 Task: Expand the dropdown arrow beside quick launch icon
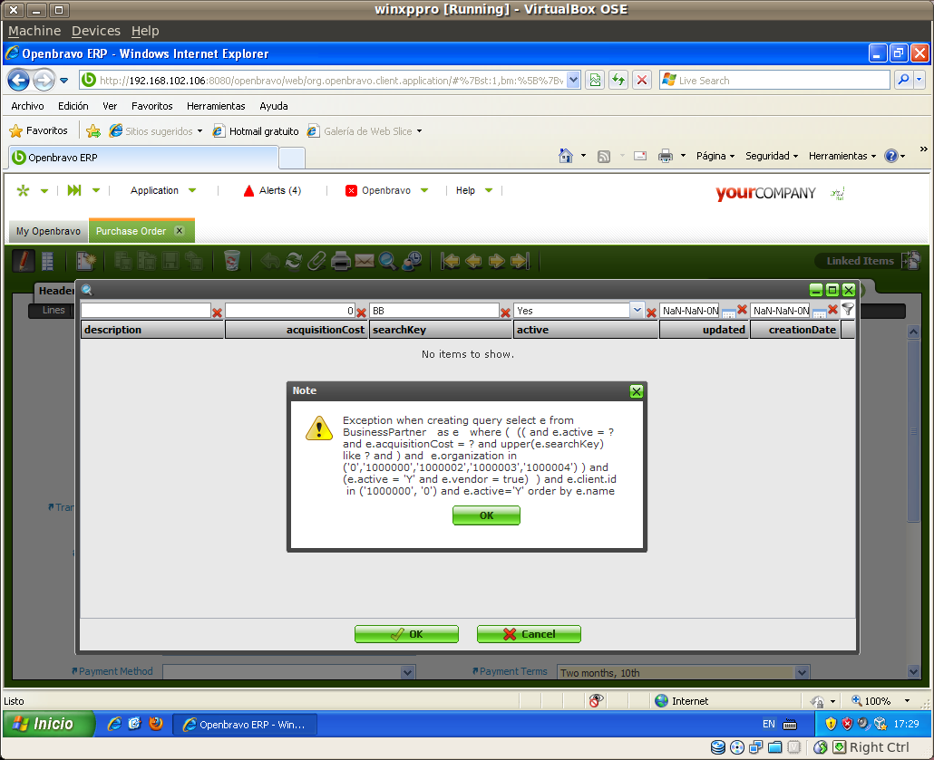(x=96, y=191)
